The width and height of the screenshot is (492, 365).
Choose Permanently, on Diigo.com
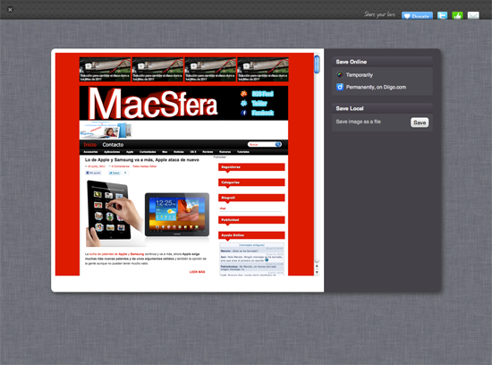tap(376, 88)
